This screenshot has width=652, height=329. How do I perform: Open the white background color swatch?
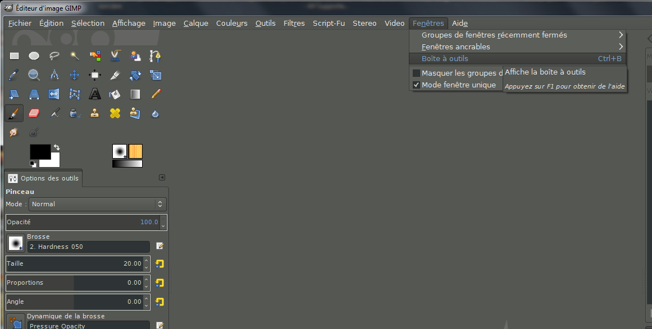54,162
